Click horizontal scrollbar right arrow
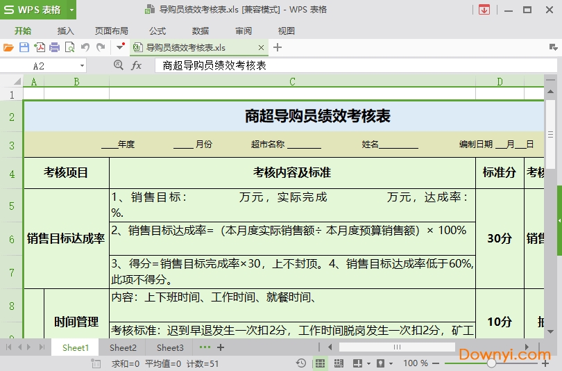 coord(527,347)
